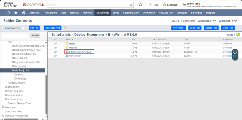Open the Customization menu
242x120 pixels.
click(131, 13)
